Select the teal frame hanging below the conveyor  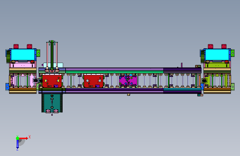[x=52, y=103]
